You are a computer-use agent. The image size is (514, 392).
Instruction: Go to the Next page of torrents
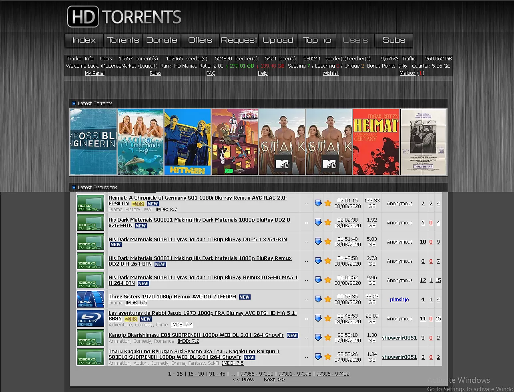274,380
